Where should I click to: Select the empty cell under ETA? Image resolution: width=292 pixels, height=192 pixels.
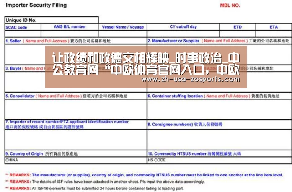[x=274, y=34]
